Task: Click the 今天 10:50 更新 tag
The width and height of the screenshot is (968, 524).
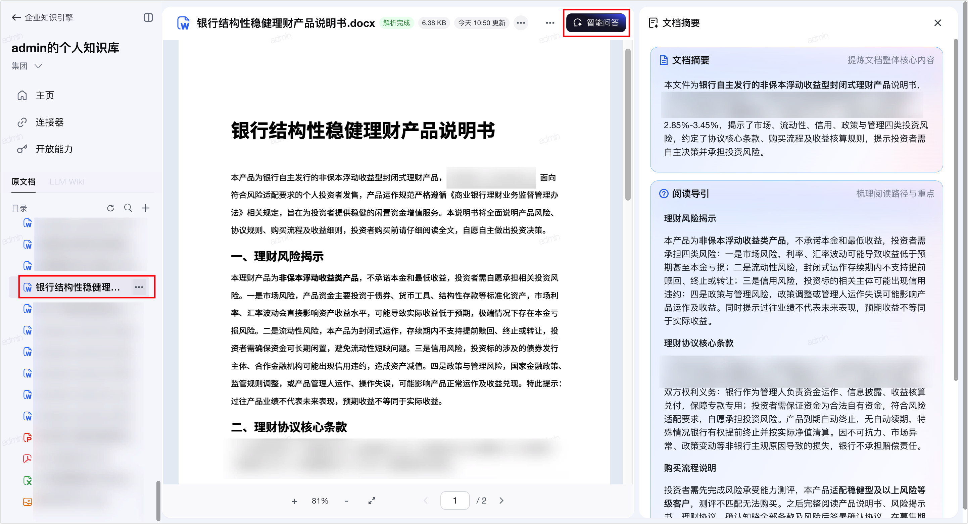Action: 481,23
